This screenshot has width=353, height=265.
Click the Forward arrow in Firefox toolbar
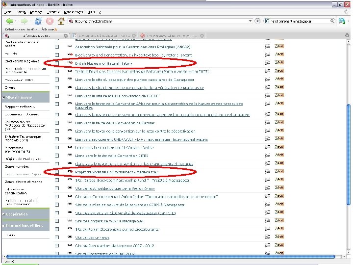24,21
